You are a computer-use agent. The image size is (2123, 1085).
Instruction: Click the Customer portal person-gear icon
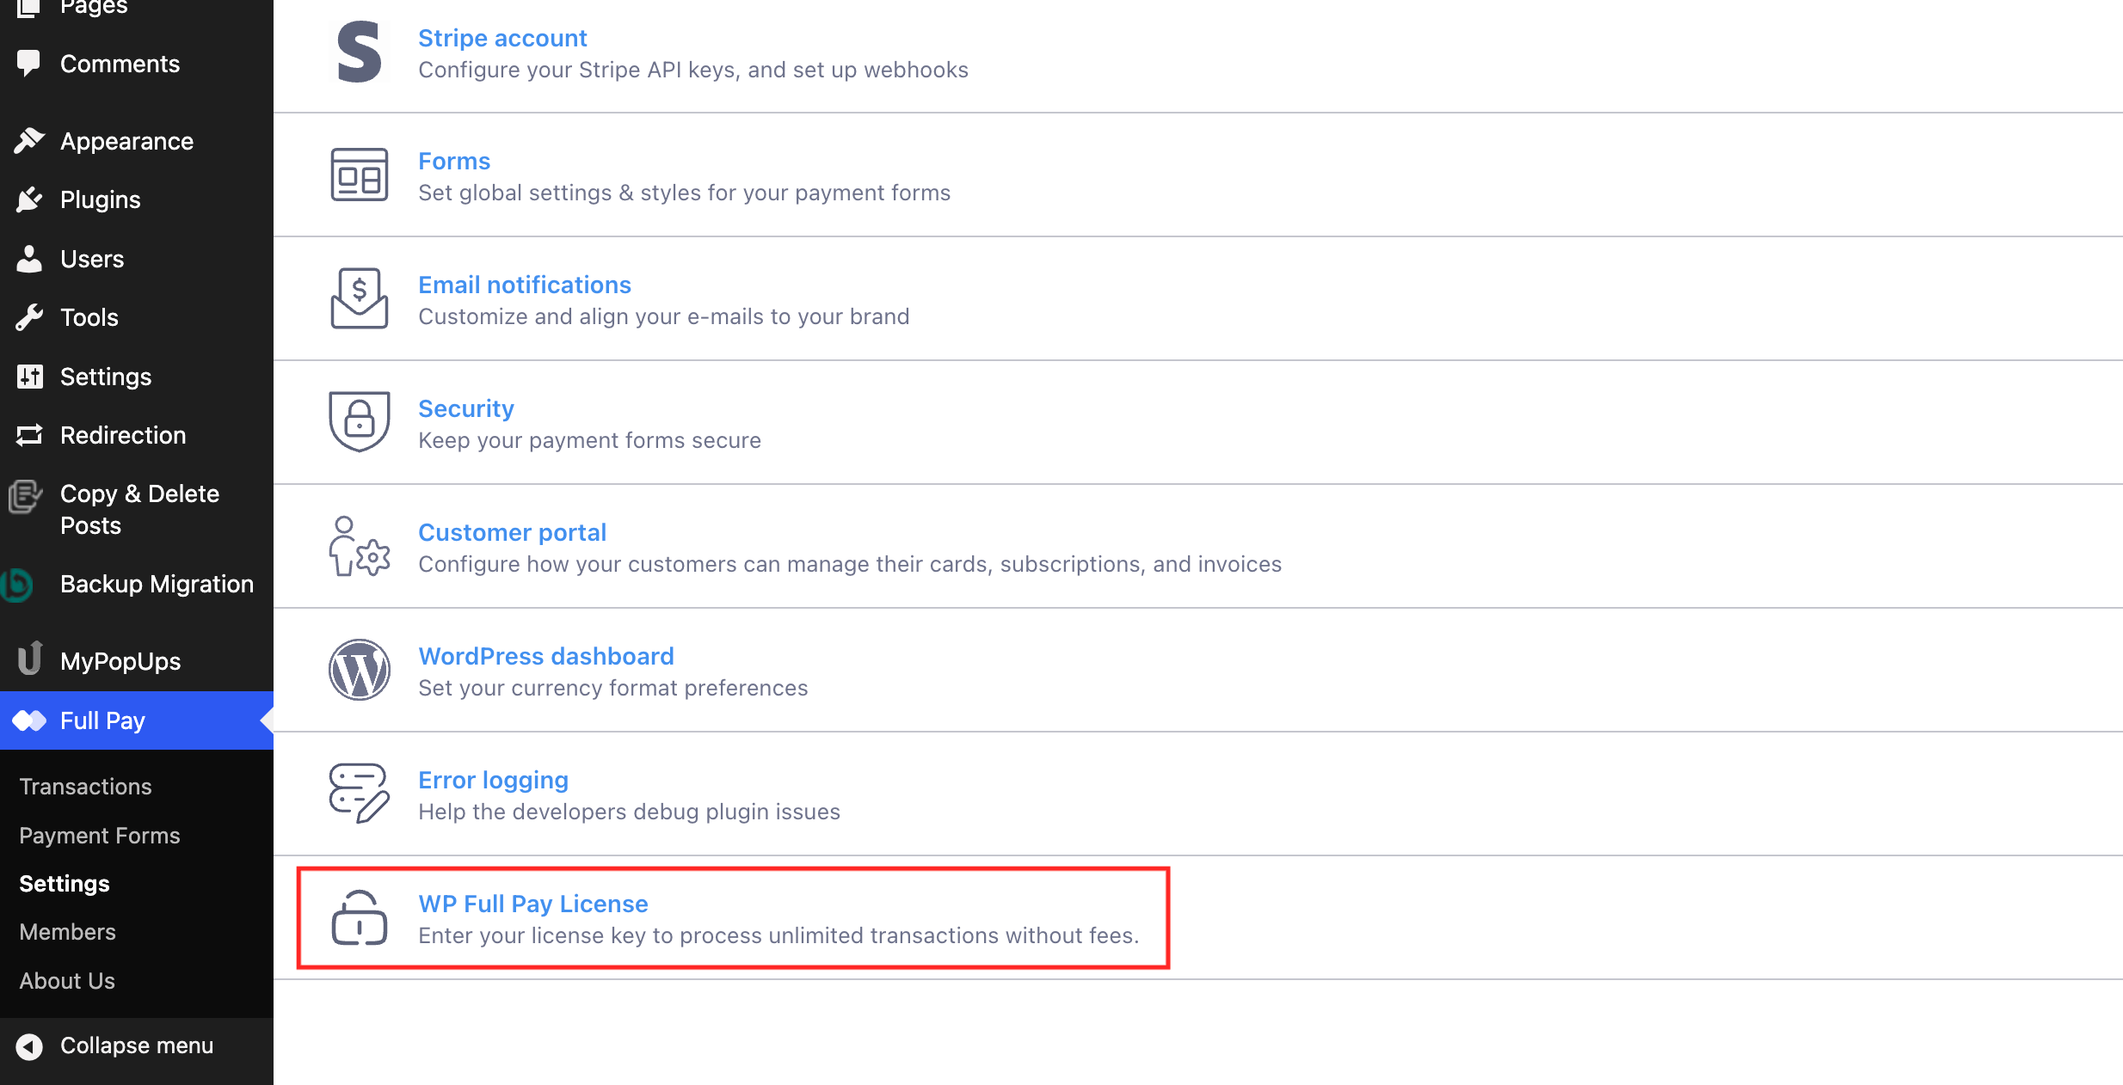[359, 547]
